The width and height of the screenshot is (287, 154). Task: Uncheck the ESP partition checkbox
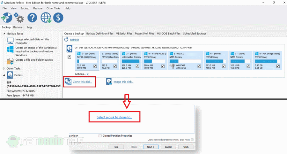95,66
